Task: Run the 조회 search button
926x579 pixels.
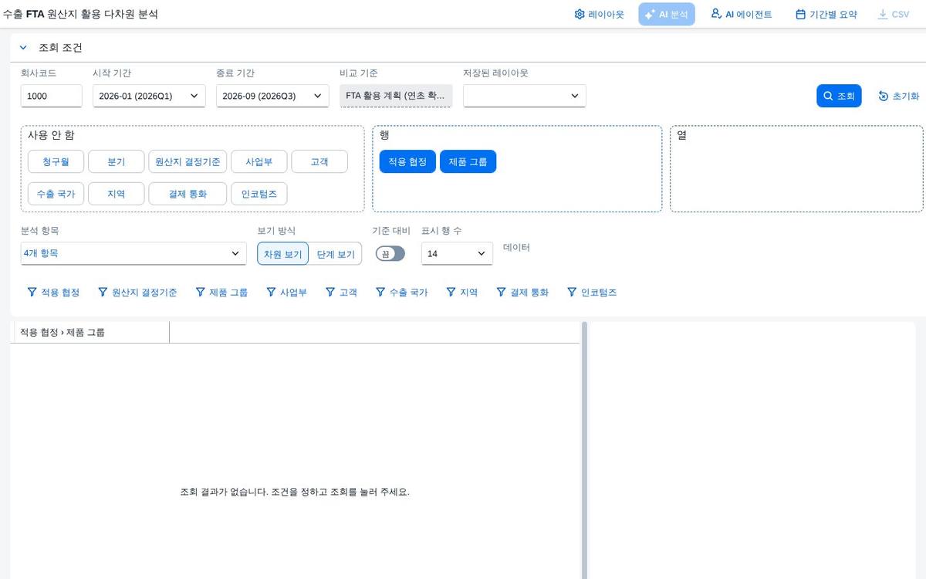Action: 839,96
